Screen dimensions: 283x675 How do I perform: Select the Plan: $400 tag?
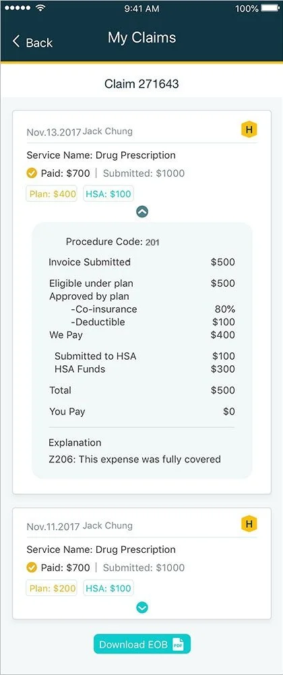(x=51, y=194)
